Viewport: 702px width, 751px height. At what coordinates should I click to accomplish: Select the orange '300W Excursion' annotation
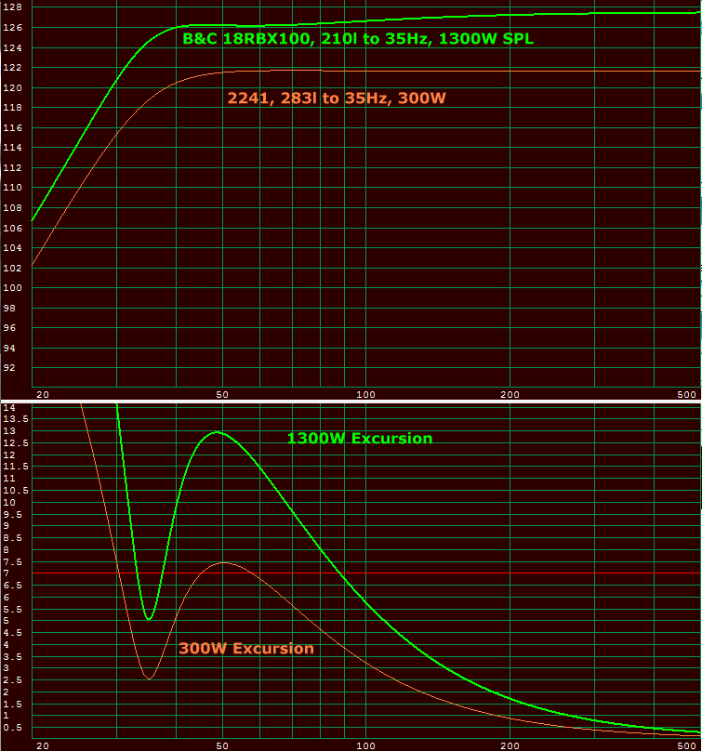246,649
